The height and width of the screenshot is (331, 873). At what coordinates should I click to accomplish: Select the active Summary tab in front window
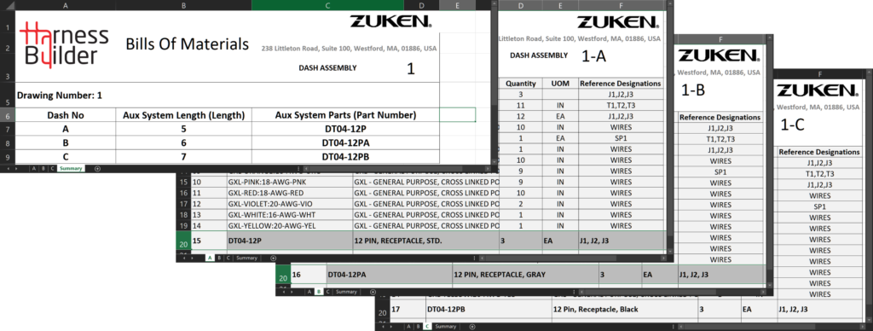[x=72, y=168]
